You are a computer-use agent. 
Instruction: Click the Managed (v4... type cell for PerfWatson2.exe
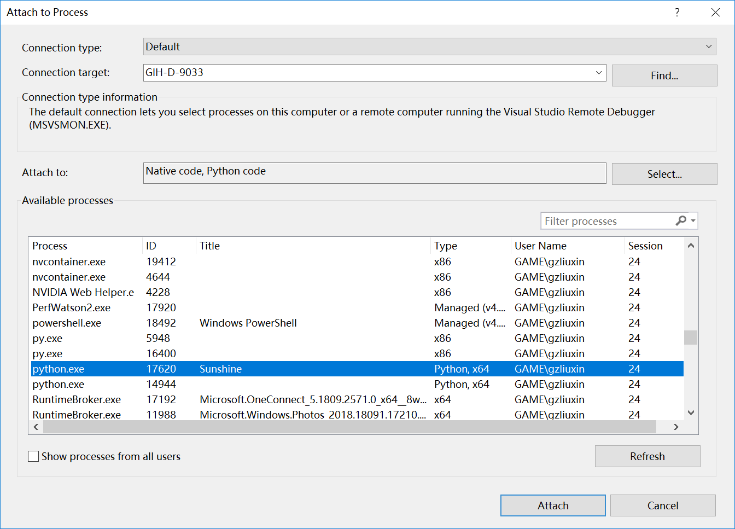(470, 307)
